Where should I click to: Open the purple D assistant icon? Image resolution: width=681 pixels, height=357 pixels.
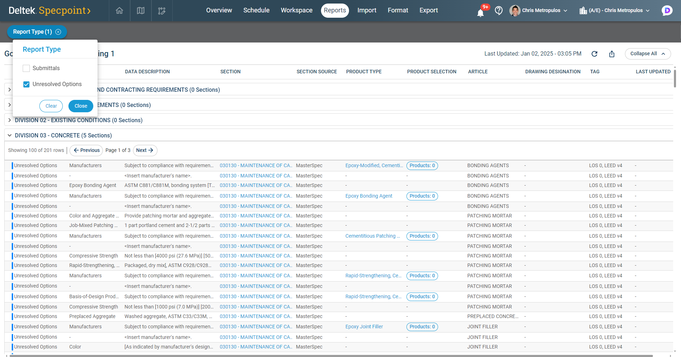pos(667,11)
